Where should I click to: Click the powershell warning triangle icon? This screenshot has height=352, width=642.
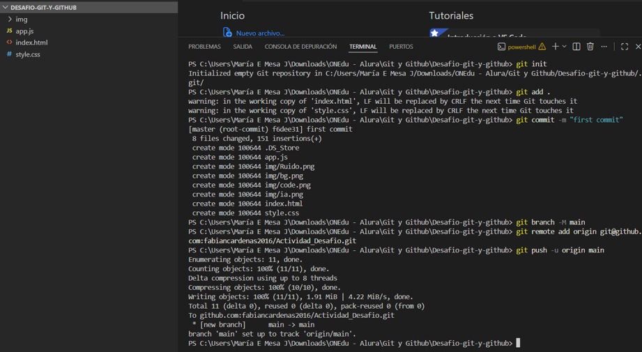(542, 47)
